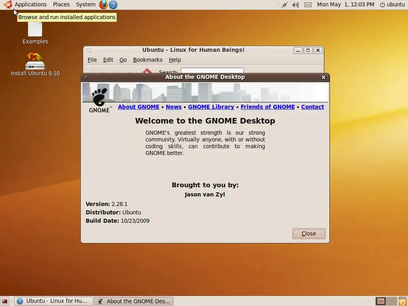This screenshot has width=408, height=306.
Task: Close the Ubuntu help window
Action: (318, 50)
